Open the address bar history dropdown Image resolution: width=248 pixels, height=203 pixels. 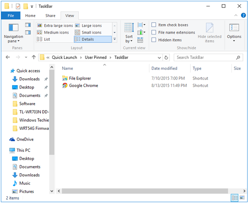pyautogui.click(x=159, y=57)
